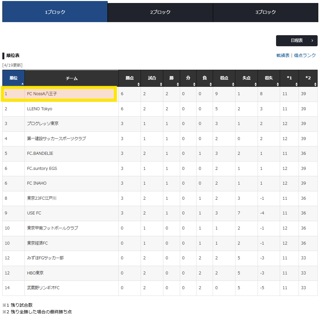Sort by *2 max points column
Image resolution: width=321 pixels, height=315 pixels.
point(308,78)
